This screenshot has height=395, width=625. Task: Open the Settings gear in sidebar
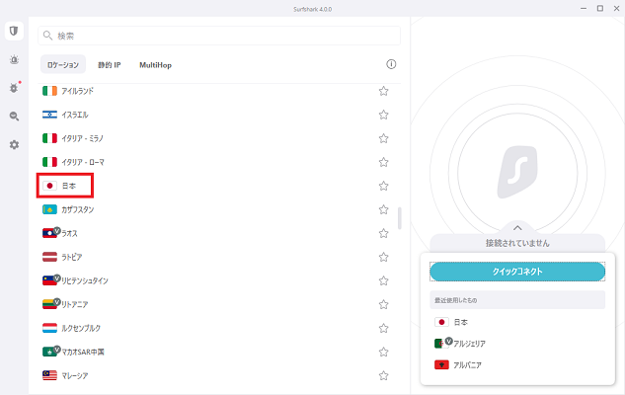(14, 145)
